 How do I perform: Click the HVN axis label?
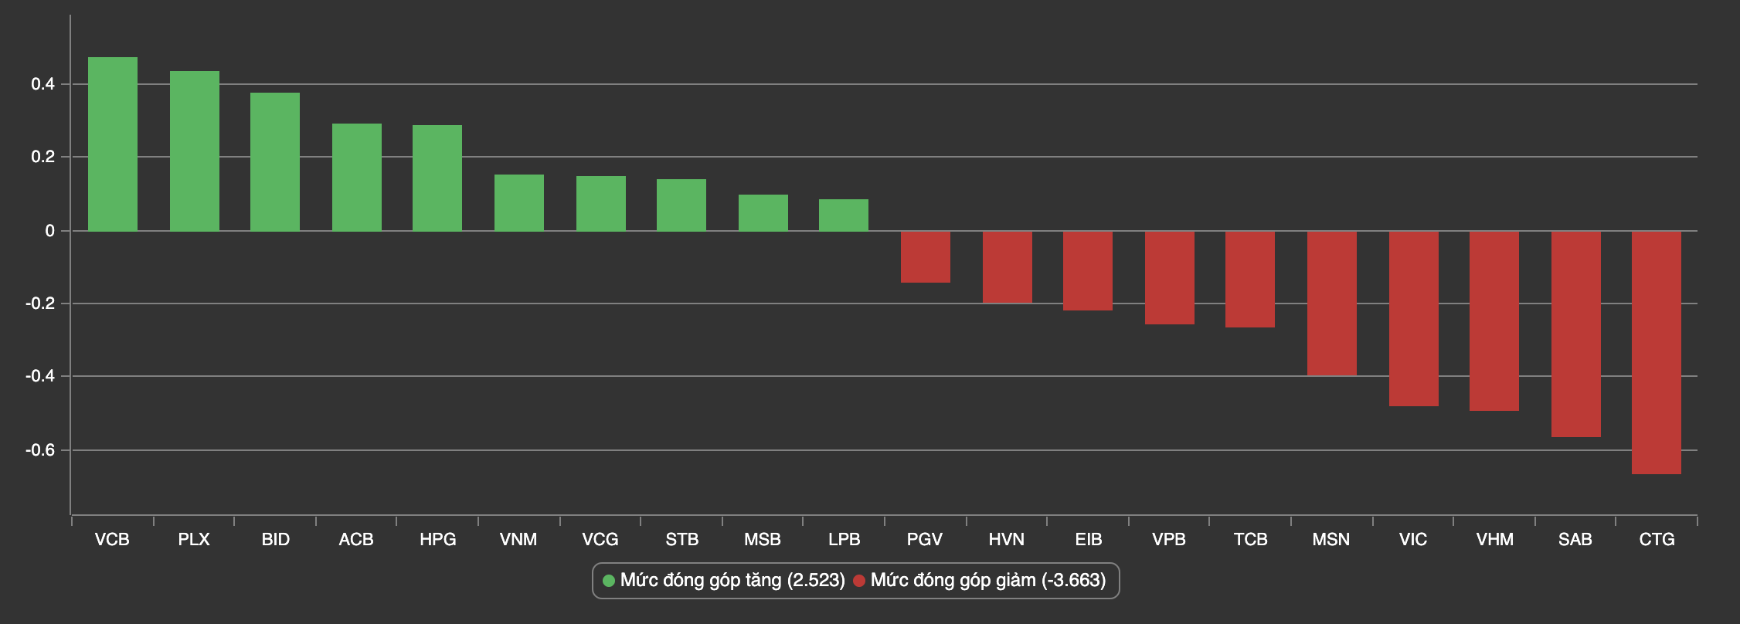click(1007, 540)
